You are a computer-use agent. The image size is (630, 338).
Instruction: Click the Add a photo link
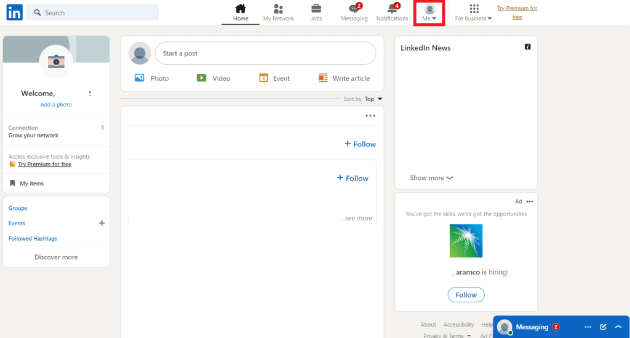pos(56,105)
